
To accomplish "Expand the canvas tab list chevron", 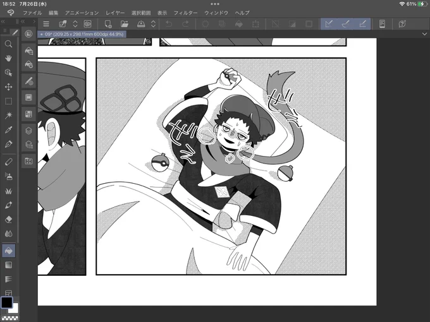I will pyautogui.click(x=424, y=34).
